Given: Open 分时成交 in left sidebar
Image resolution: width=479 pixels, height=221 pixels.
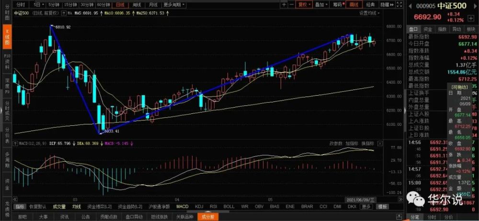Looking at the screenshot, I should click(x=8, y=110).
